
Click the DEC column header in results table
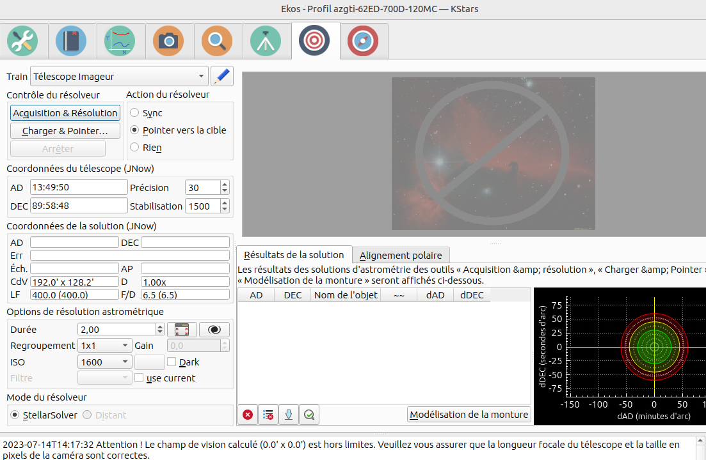click(293, 295)
